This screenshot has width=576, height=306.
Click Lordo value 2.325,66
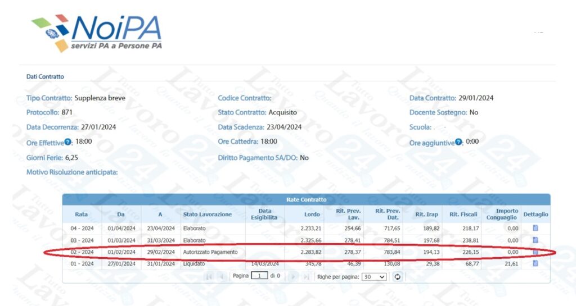point(310,240)
